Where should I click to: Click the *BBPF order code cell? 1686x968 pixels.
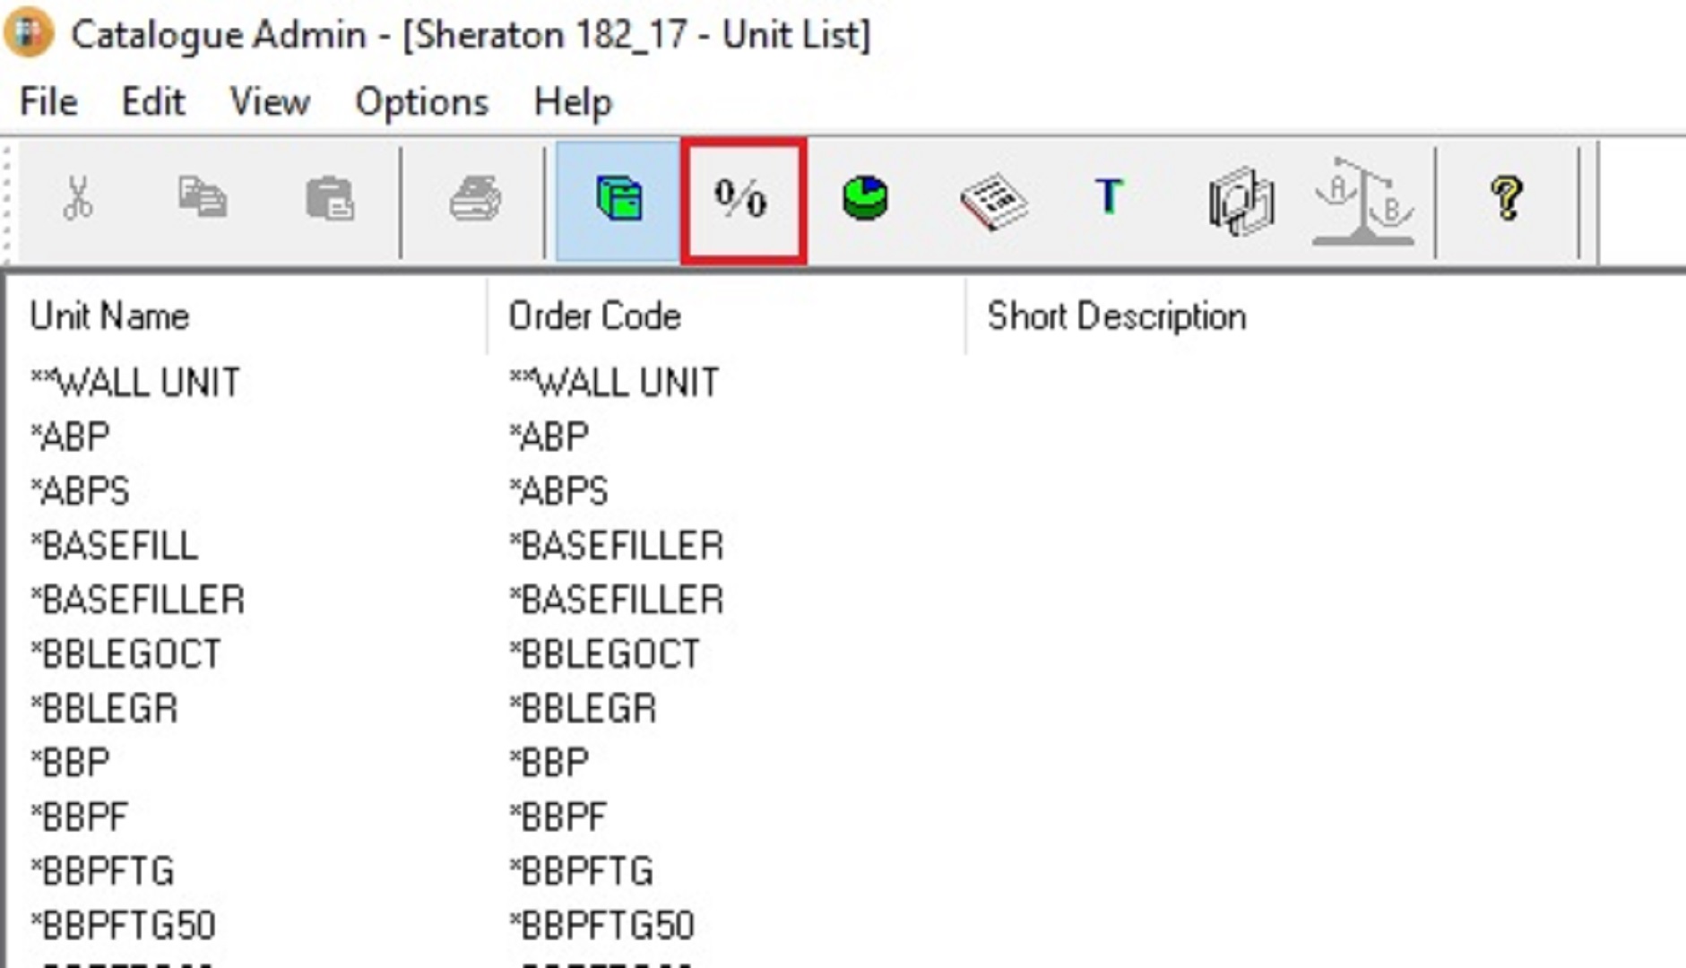558,817
